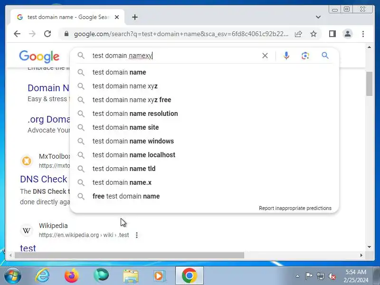Open the 'Domain N' ad link
The image size is (380, 285).
coord(48,88)
